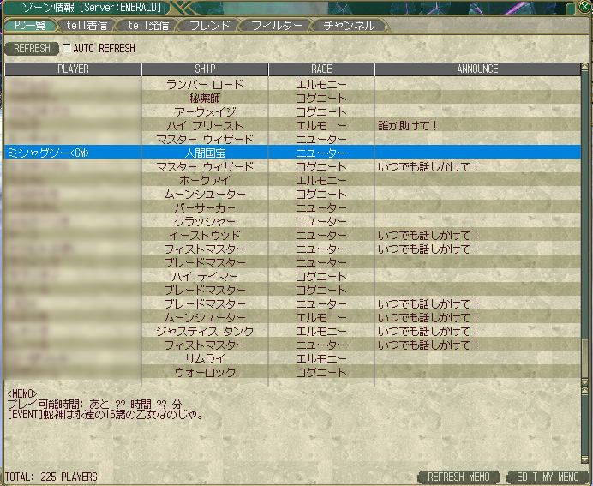Select the アークメイジ row
The height and width of the screenshot is (486, 593).
(x=293, y=111)
